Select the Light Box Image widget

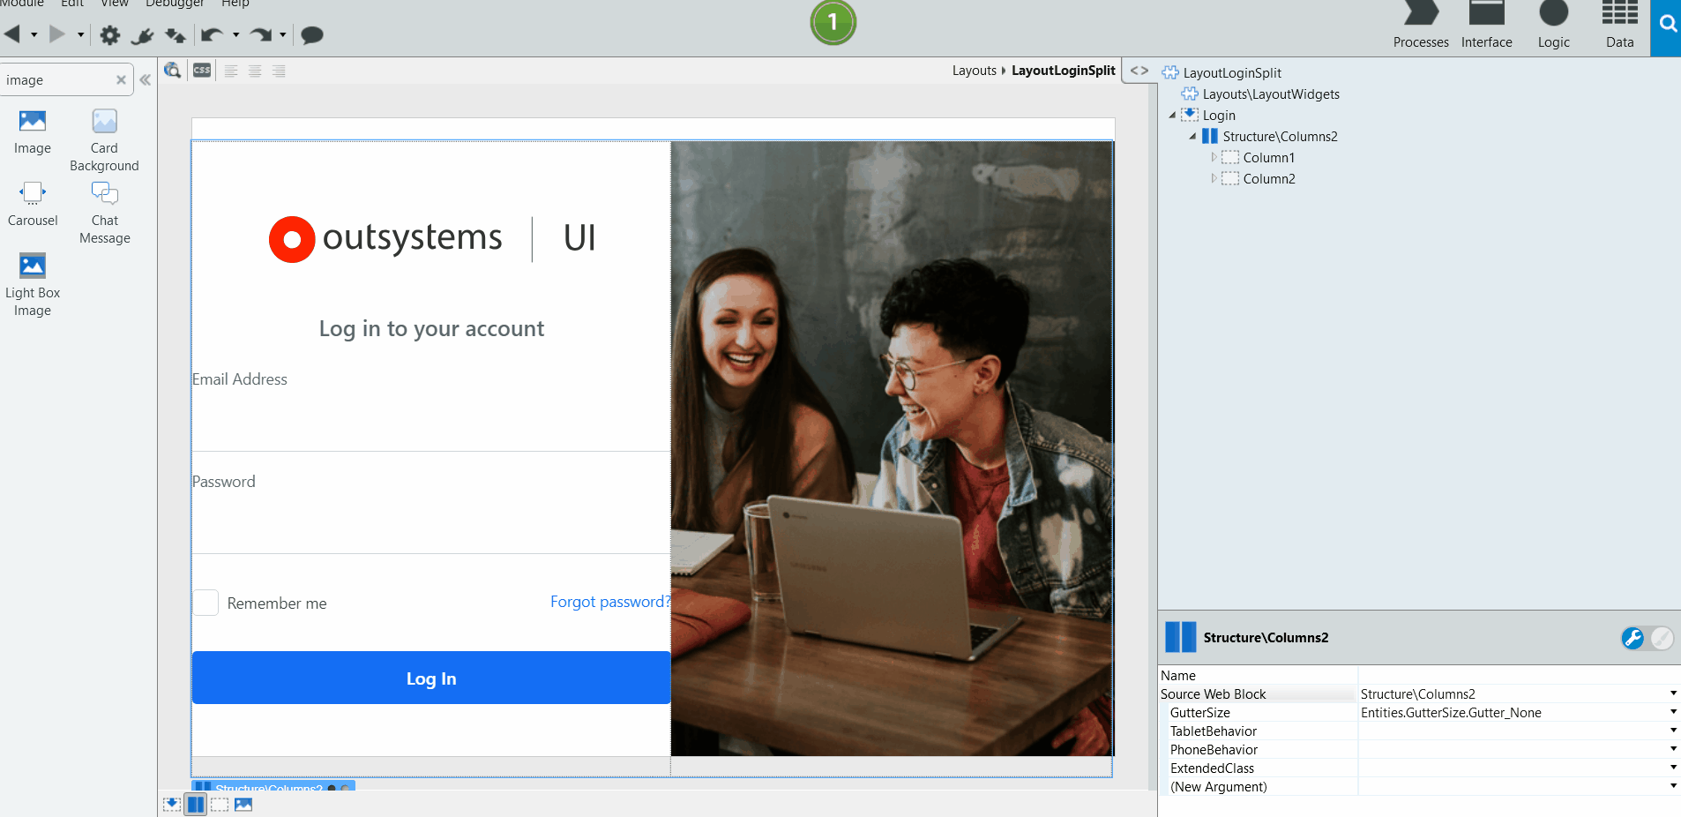[32, 265]
